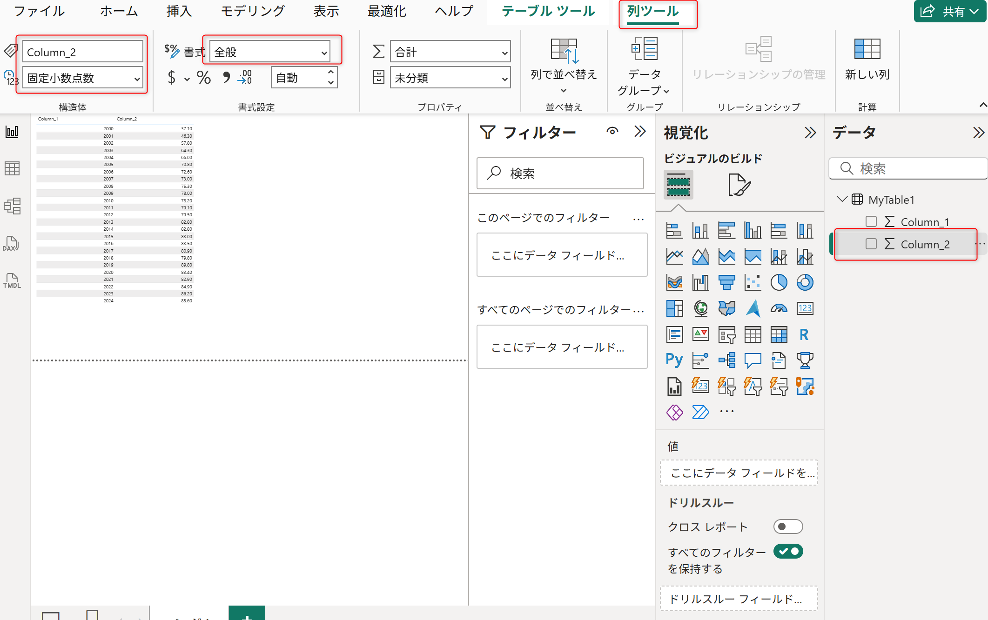Check the Column_1 field checkbox
This screenshot has height=620, width=988.
click(871, 222)
